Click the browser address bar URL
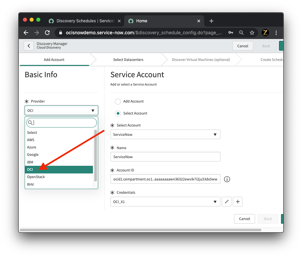This screenshot has width=302, height=257. pyautogui.click(x=144, y=33)
